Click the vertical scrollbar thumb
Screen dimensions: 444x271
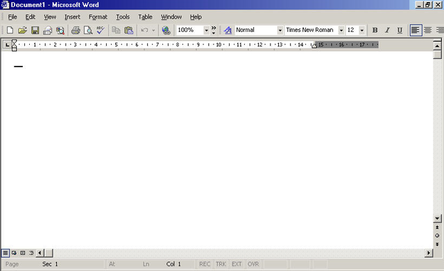(x=437, y=54)
